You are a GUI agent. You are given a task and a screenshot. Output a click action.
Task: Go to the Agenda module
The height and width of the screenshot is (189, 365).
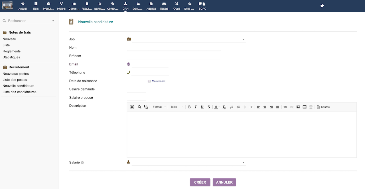(151, 6)
